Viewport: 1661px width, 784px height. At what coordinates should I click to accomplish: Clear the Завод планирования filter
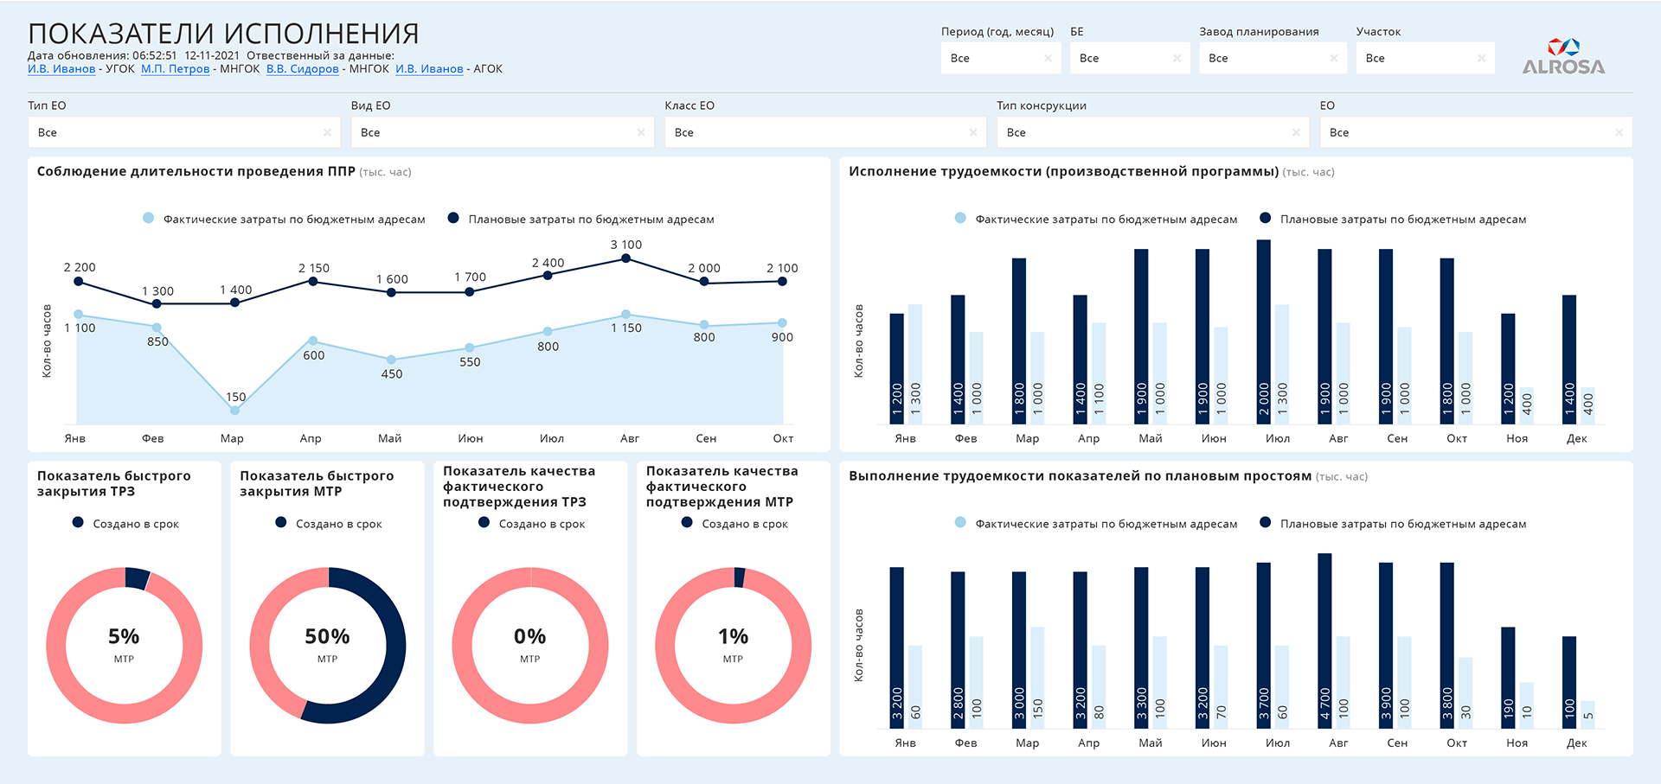(x=1334, y=59)
